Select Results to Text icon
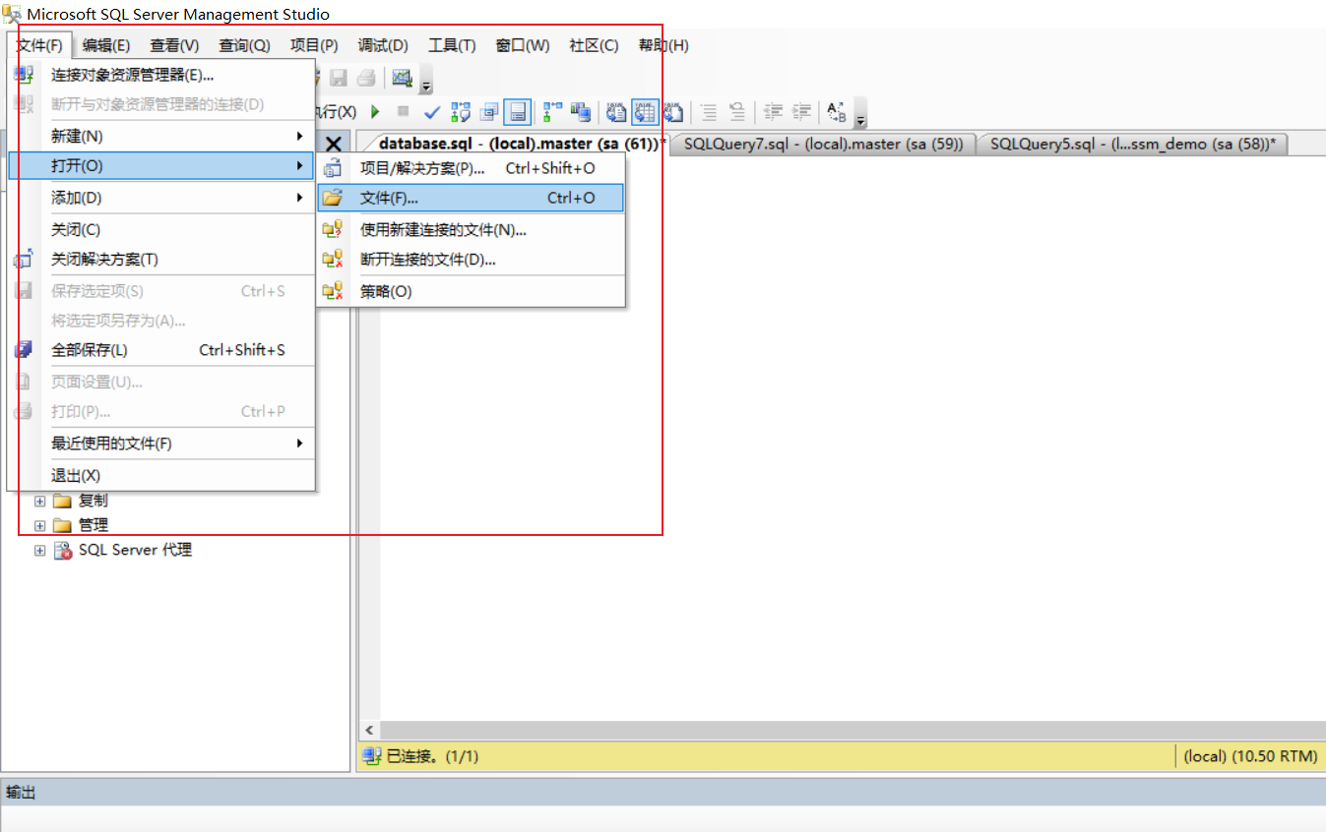Screen dimensions: 1326x832 tap(616, 112)
